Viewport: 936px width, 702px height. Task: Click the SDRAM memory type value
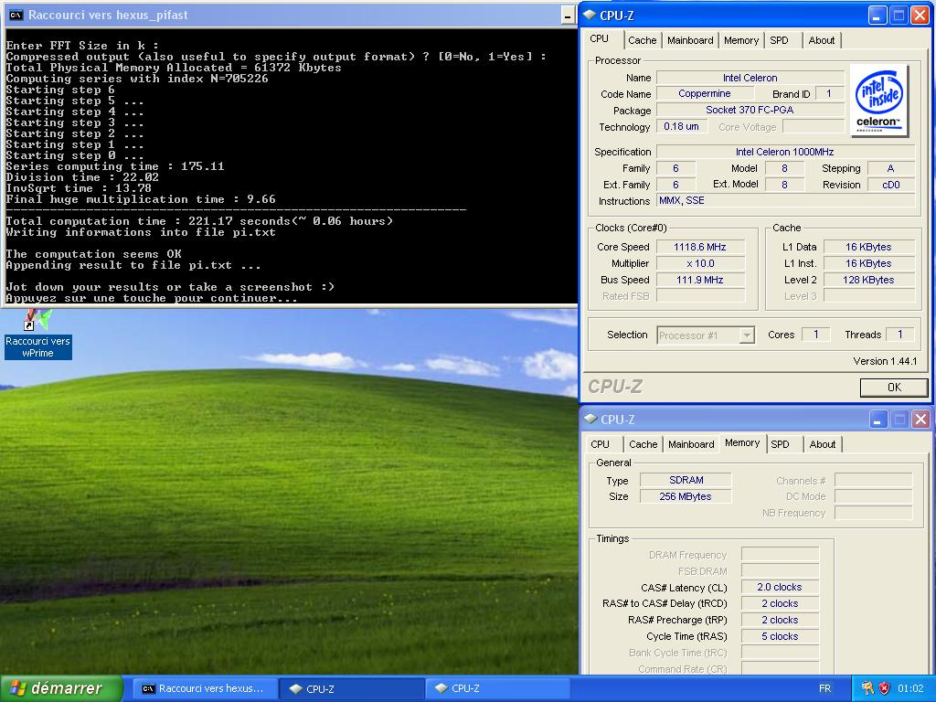[x=686, y=480]
